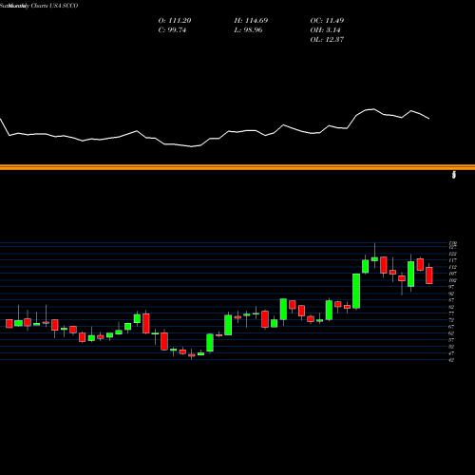Click the high price H: 114.69

[251, 21]
